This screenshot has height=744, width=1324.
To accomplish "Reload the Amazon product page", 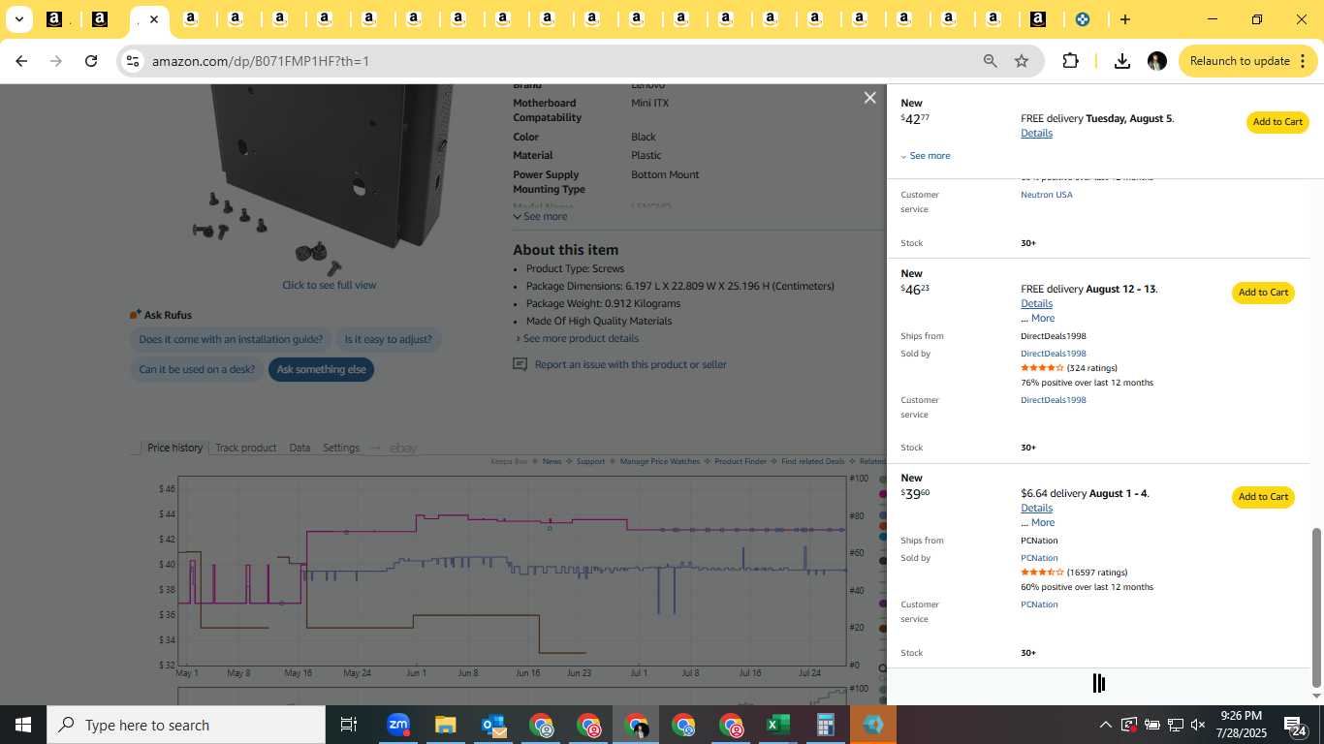I will (x=91, y=61).
